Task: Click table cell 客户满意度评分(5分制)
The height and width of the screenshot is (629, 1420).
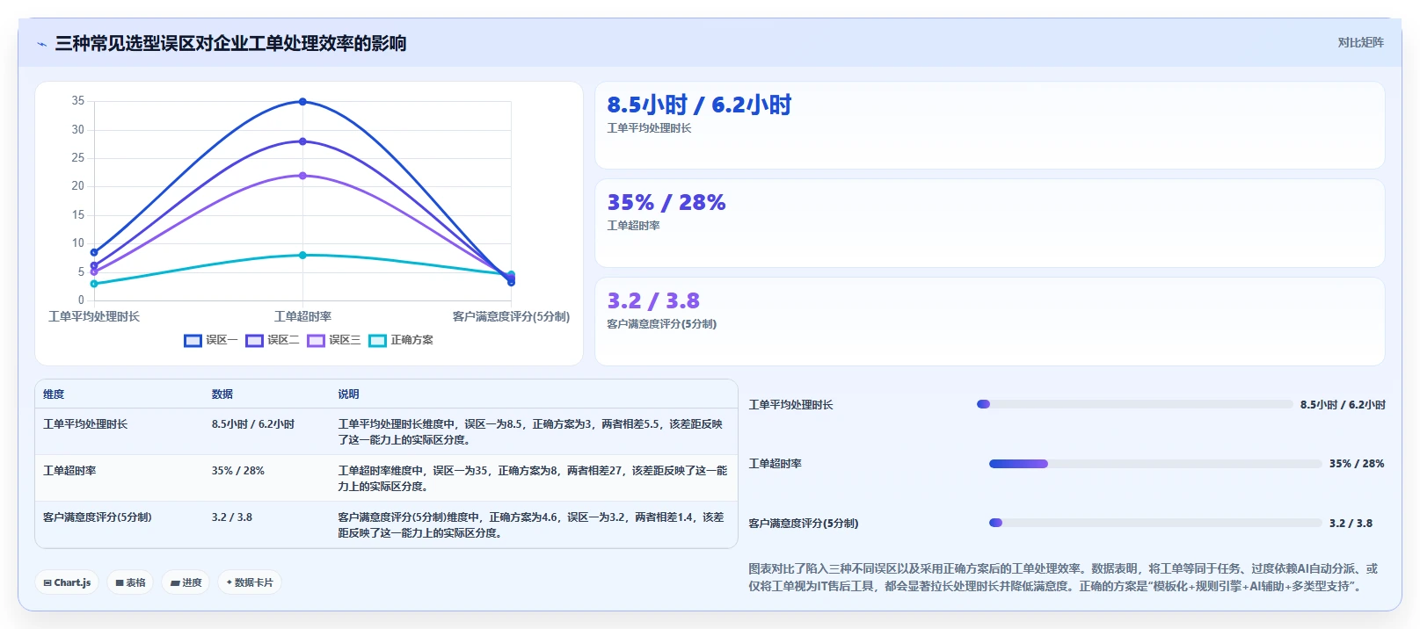Action: pyautogui.click(x=98, y=517)
